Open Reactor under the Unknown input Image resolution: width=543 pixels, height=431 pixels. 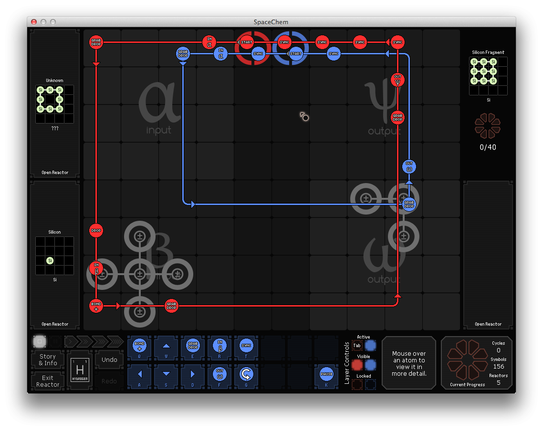55,172
